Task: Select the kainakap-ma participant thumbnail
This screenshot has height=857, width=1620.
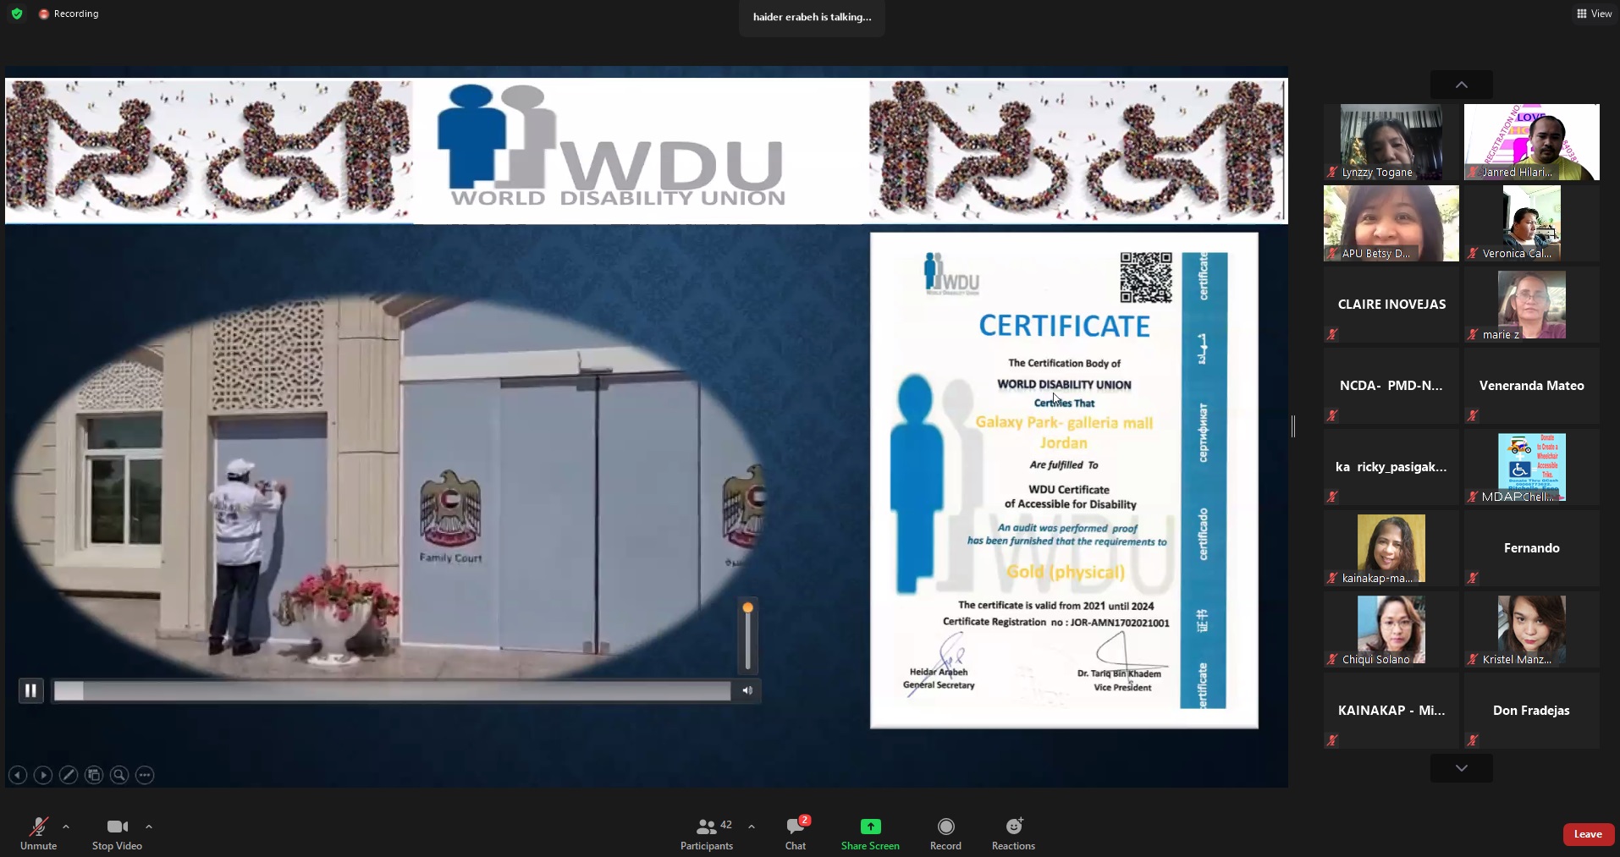Action: click(1391, 548)
